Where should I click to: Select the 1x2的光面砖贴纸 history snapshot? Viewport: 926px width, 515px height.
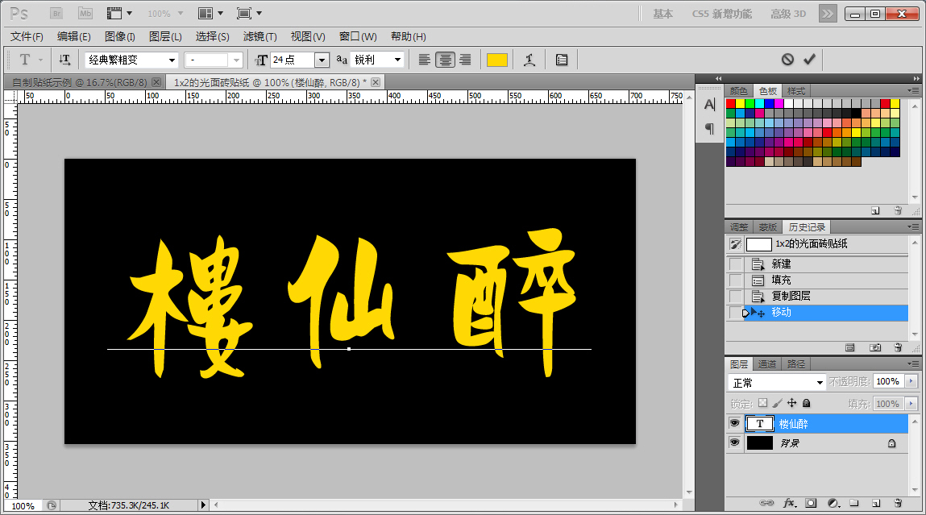point(816,244)
